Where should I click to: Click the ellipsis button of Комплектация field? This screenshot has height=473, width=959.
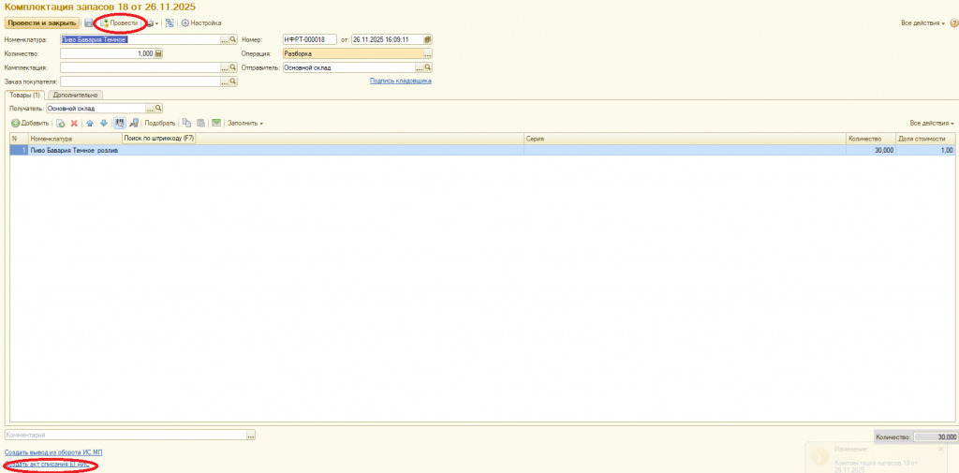coord(225,67)
